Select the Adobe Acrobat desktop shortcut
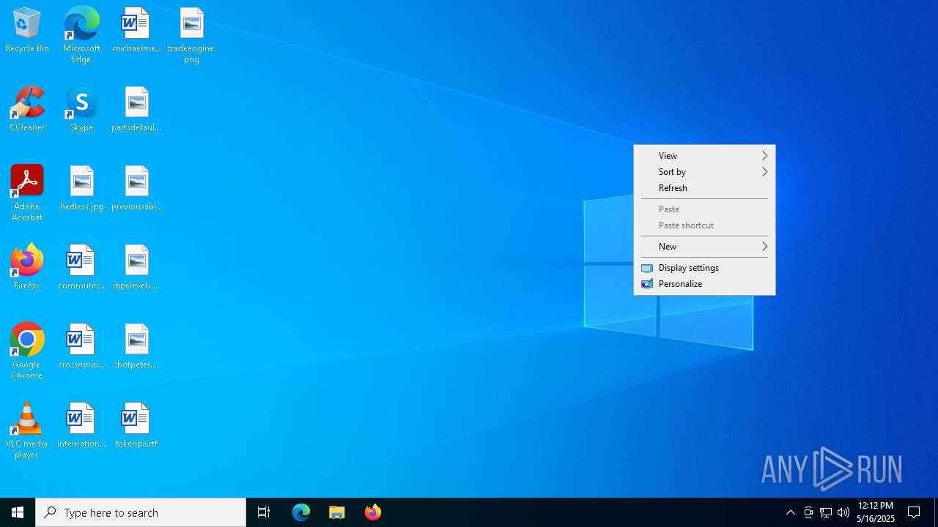This screenshot has height=527, width=938. [x=27, y=193]
